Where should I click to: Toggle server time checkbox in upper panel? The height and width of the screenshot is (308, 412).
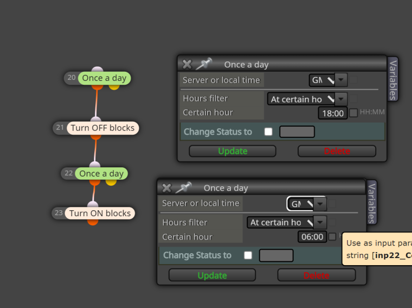[353, 80]
